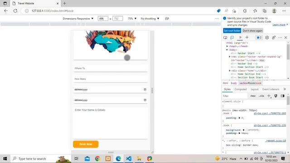
Task: View site information icon in address bar
Action: pos(27,11)
